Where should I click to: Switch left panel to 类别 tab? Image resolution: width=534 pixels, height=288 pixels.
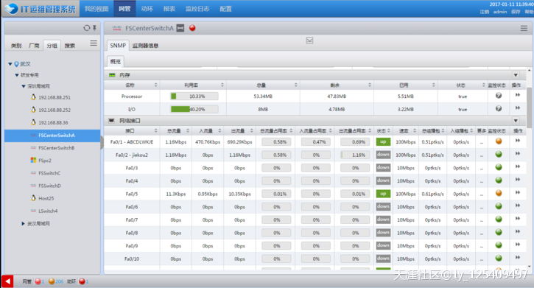[x=16, y=46]
